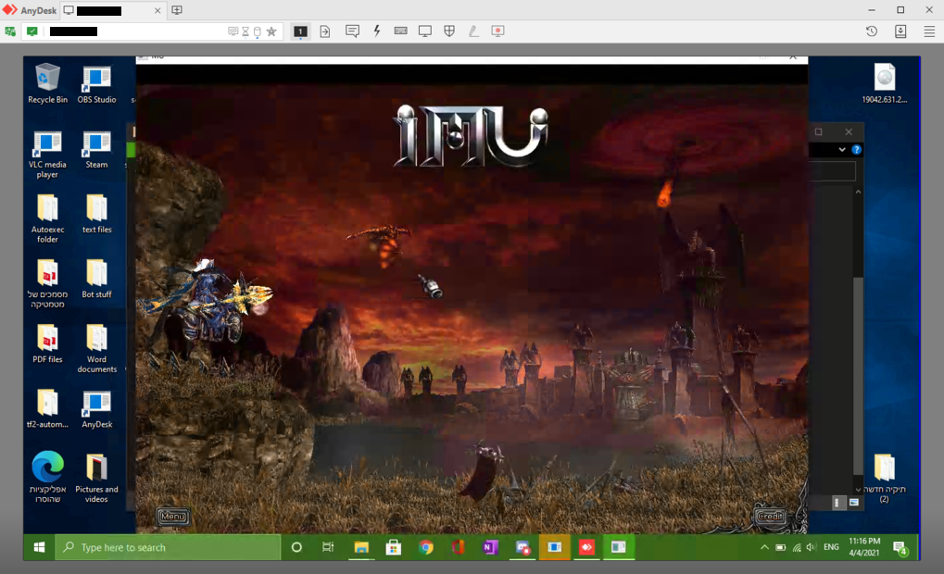Open Google Chrome from the taskbar

coord(426,547)
